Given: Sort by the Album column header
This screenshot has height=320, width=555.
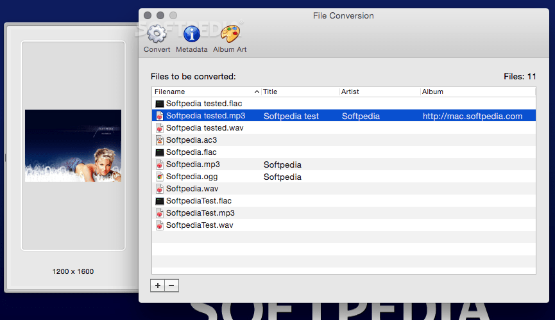Looking at the screenshot, I should 478,92.
